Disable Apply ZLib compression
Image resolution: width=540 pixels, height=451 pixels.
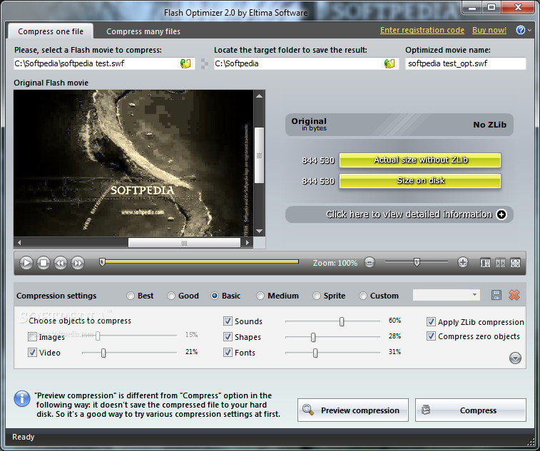tap(431, 321)
